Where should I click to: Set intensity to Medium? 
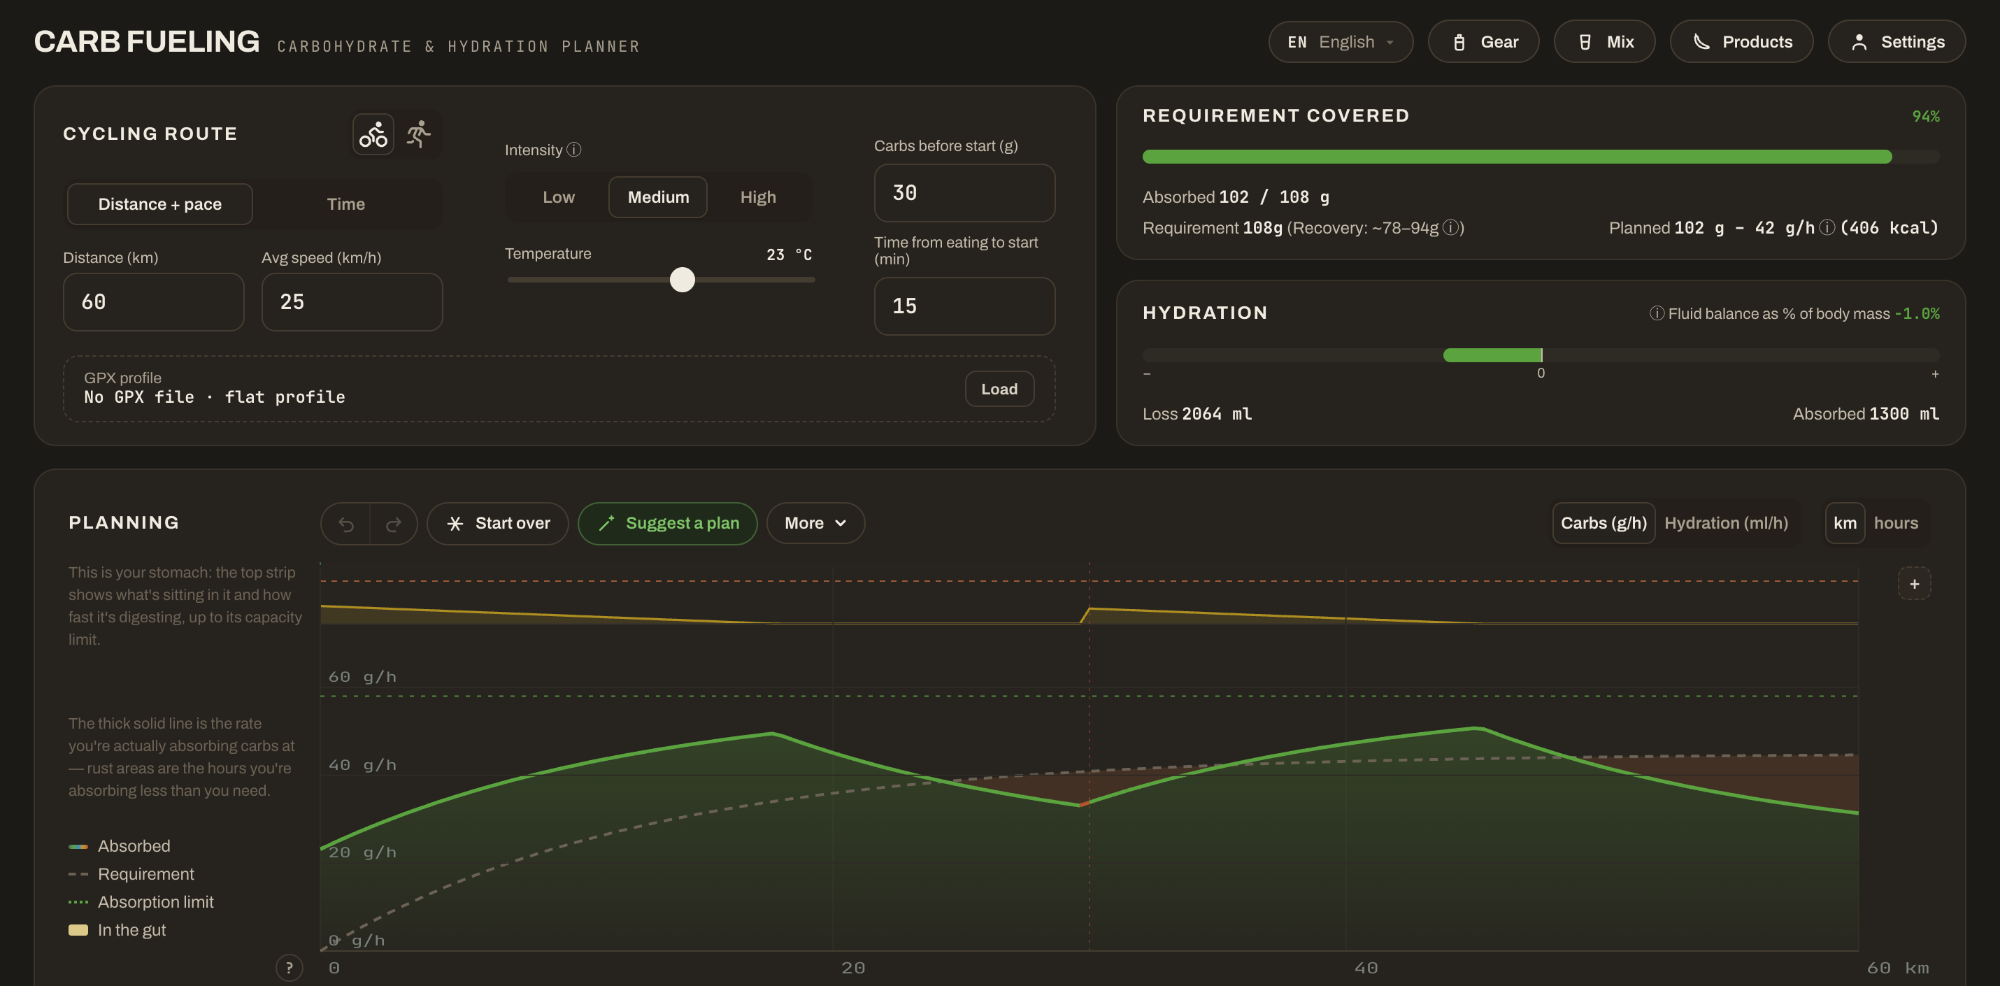point(657,197)
